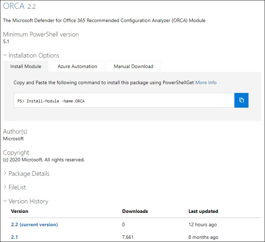Click the Minimum PowerShell version heading
The height and width of the screenshot is (242, 265).
coord(41,34)
